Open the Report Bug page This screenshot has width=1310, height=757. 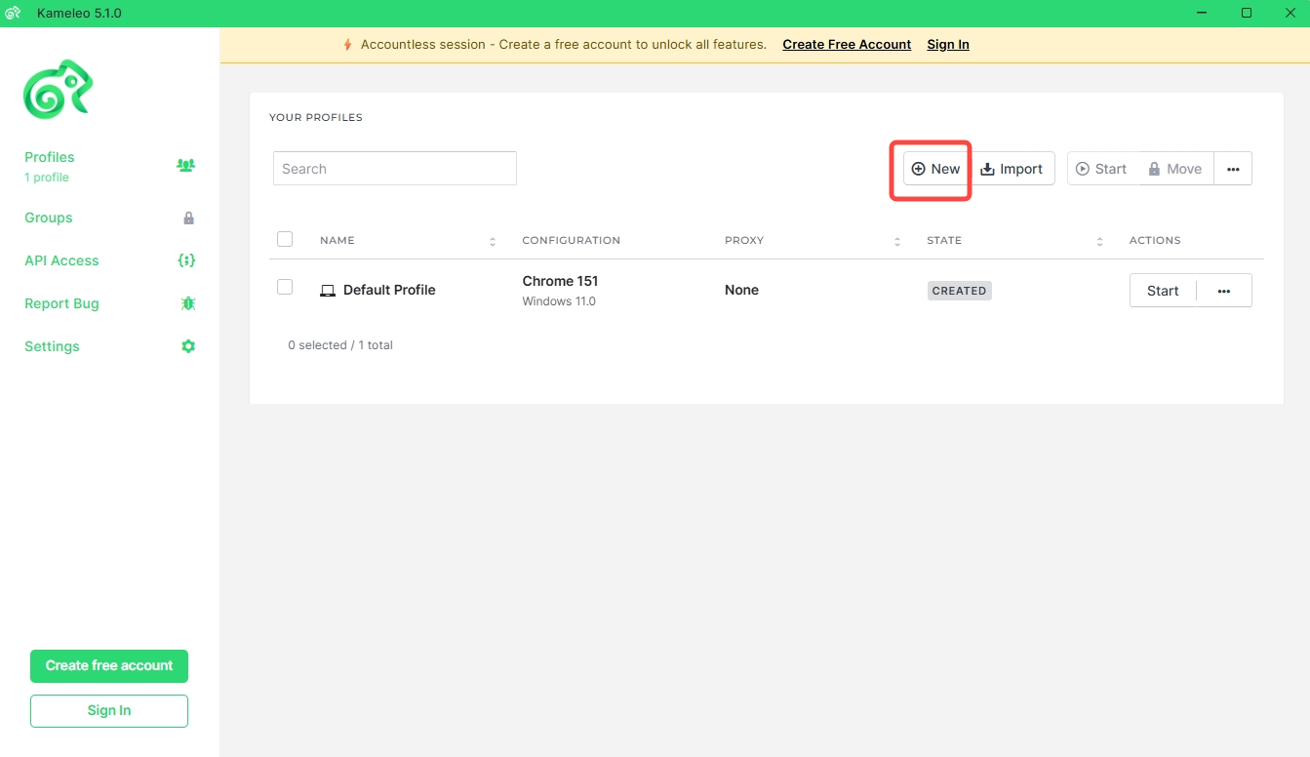click(x=61, y=303)
